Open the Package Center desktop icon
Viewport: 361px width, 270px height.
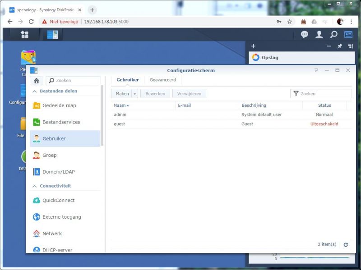pos(28,58)
